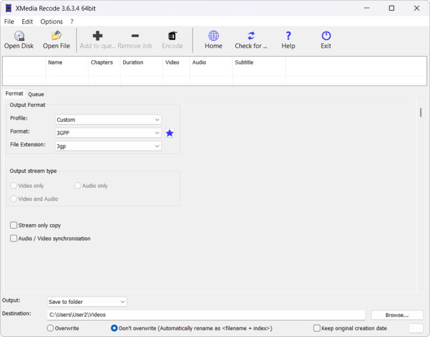Screen dimensions: 430x337
Task: Click the blue star favorite icon
Action: click(170, 133)
